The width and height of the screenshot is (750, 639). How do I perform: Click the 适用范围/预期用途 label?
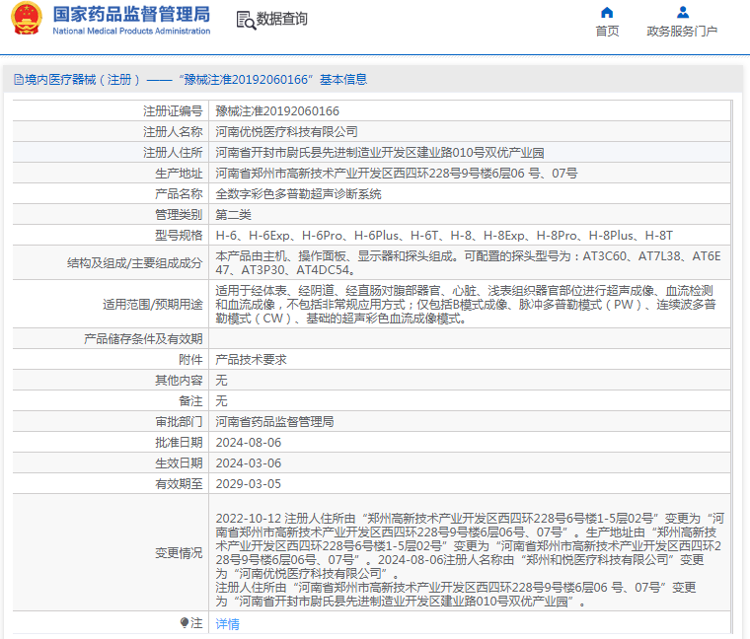153,304
